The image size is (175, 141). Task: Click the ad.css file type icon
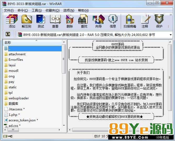pyautogui.click(x=6, y=126)
